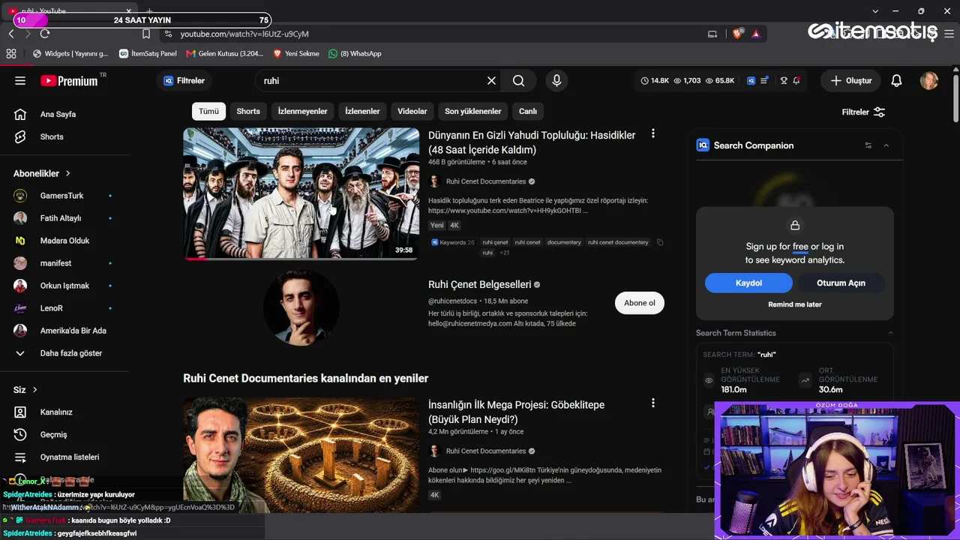Select the Canlı filter chip

[x=528, y=111]
